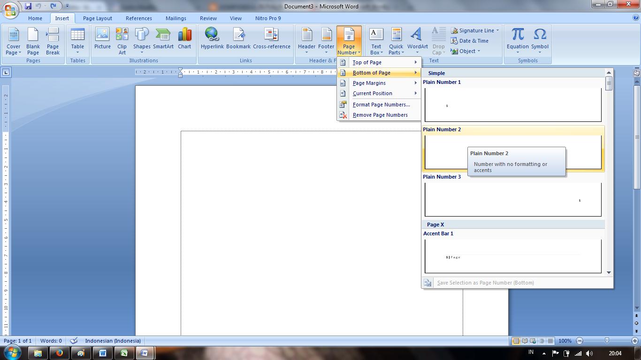The height and width of the screenshot is (360, 641).
Task: Open the Footer dropdown
Action: (x=326, y=41)
